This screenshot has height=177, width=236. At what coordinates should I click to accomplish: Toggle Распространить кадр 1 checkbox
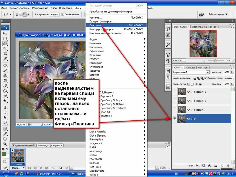pyautogui.click(x=206, y=78)
